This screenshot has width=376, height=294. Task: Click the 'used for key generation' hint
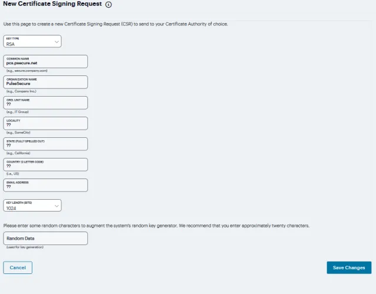pyautogui.click(x=25, y=247)
